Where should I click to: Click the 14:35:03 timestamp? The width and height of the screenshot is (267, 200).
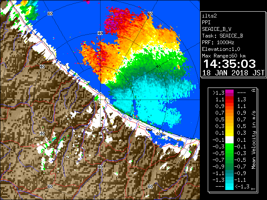[x=229, y=64]
